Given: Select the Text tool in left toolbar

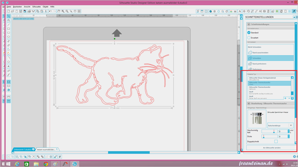Looking at the screenshot, I should click(x=9, y=66).
